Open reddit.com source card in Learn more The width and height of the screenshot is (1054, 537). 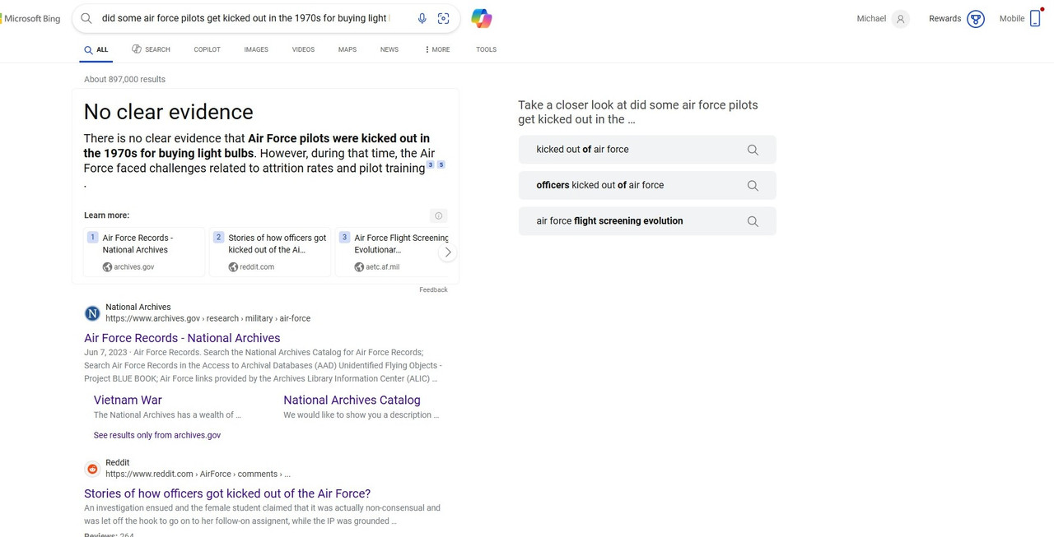click(x=270, y=252)
